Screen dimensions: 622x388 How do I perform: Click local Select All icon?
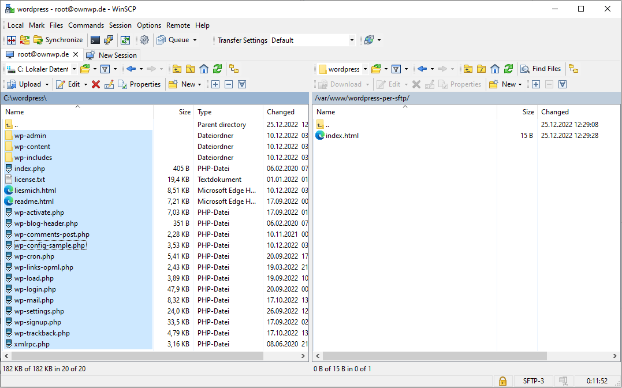[242, 84]
